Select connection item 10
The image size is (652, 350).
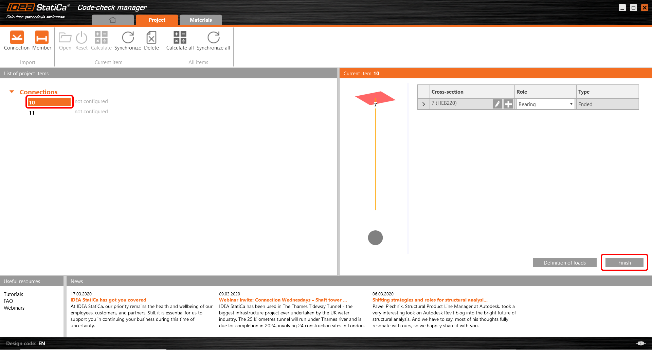click(x=50, y=102)
